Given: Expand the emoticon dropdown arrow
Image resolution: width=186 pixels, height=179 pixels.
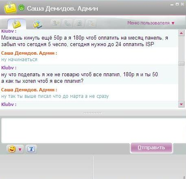Looking at the screenshot, I should [20, 150].
